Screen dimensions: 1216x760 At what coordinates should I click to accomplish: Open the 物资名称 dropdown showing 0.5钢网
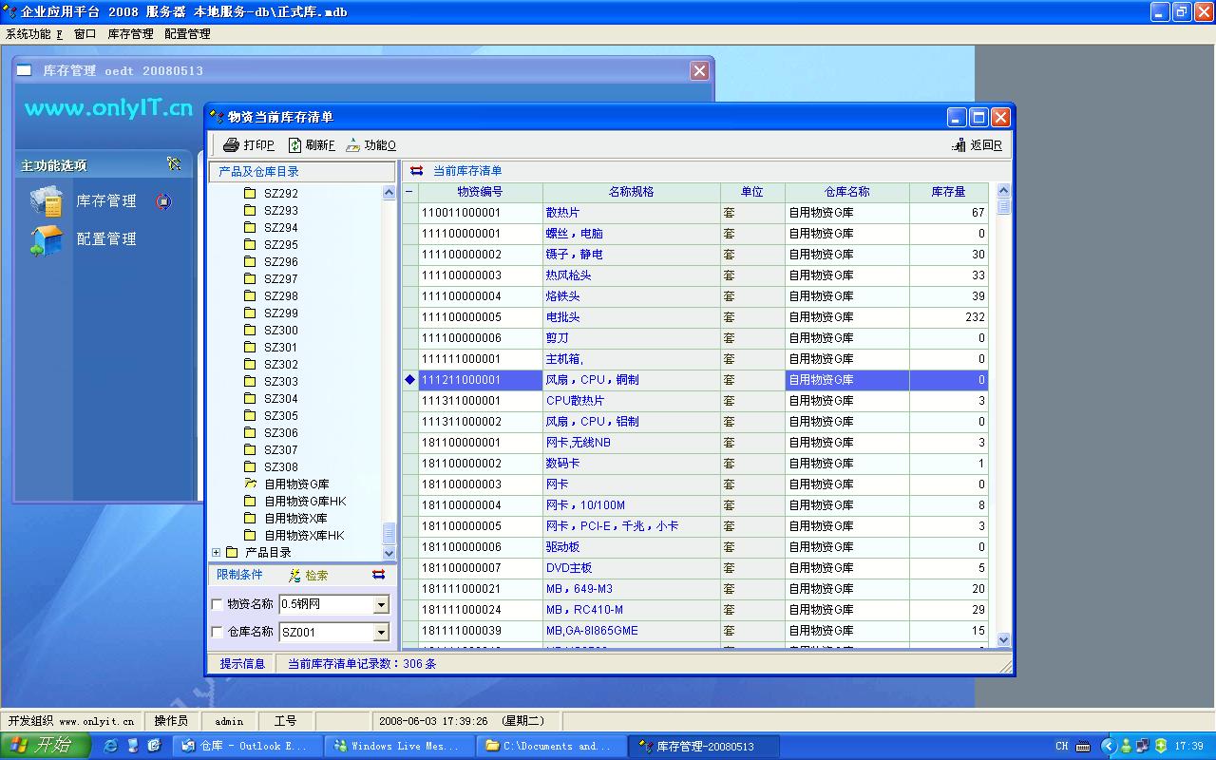pos(381,604)
